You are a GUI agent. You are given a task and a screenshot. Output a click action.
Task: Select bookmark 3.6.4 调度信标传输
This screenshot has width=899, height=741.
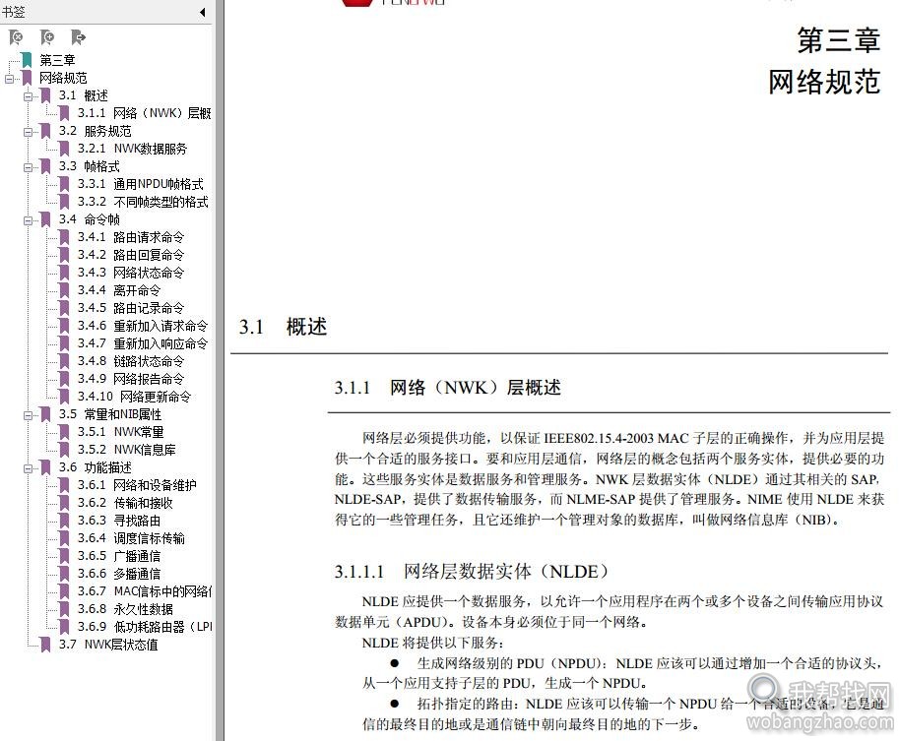pos(131,538)
